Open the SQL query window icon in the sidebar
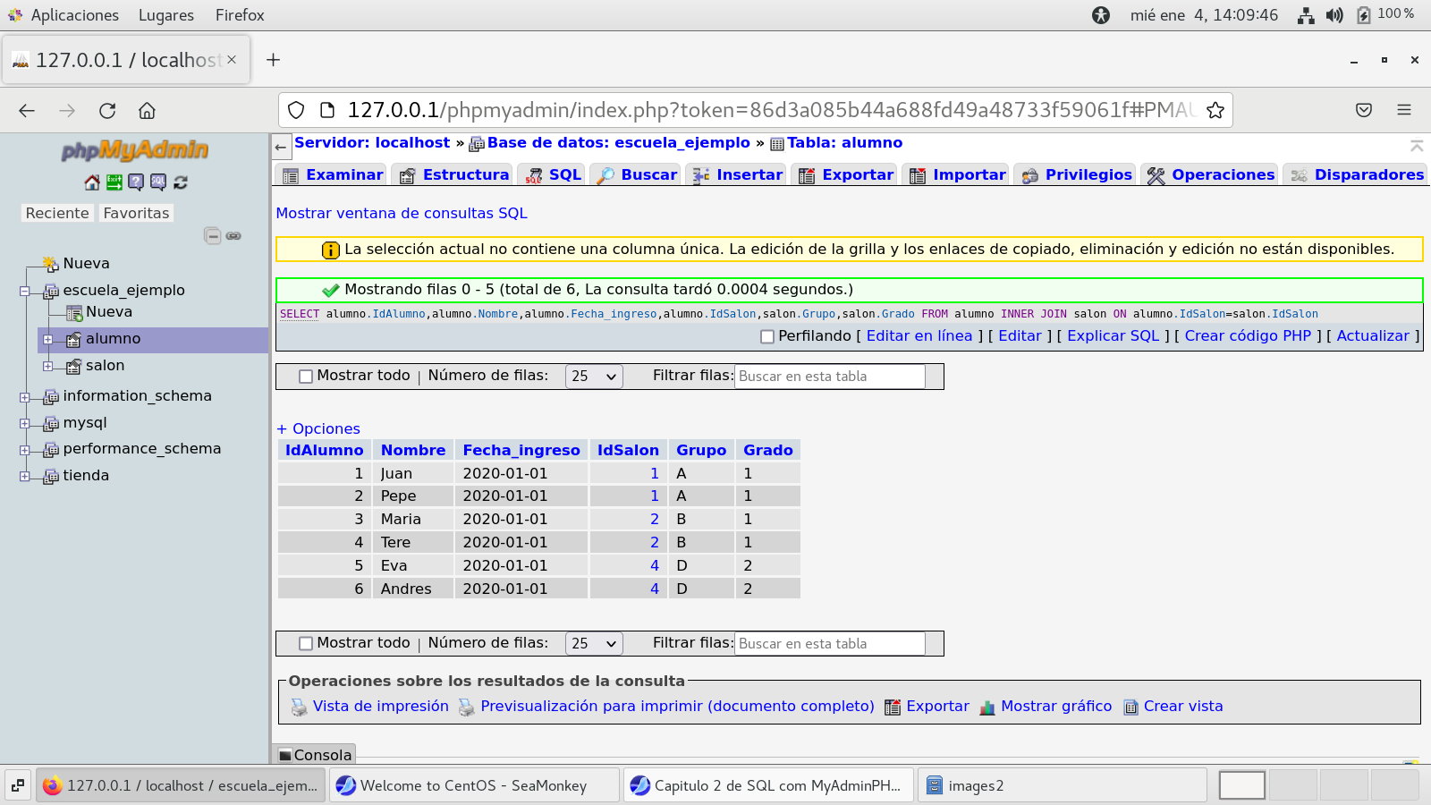 [x=158, y=182]
